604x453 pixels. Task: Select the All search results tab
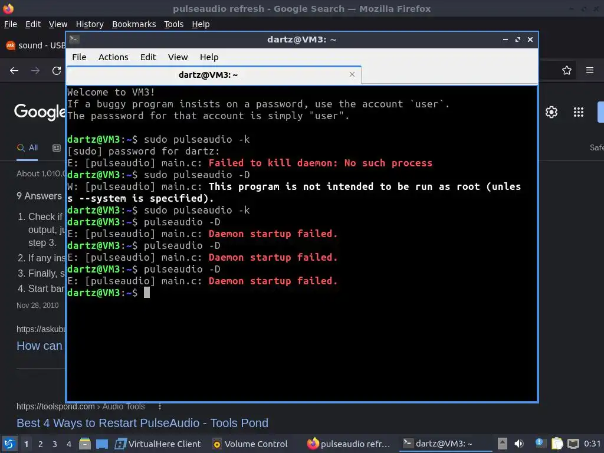[x=27, y=147]
